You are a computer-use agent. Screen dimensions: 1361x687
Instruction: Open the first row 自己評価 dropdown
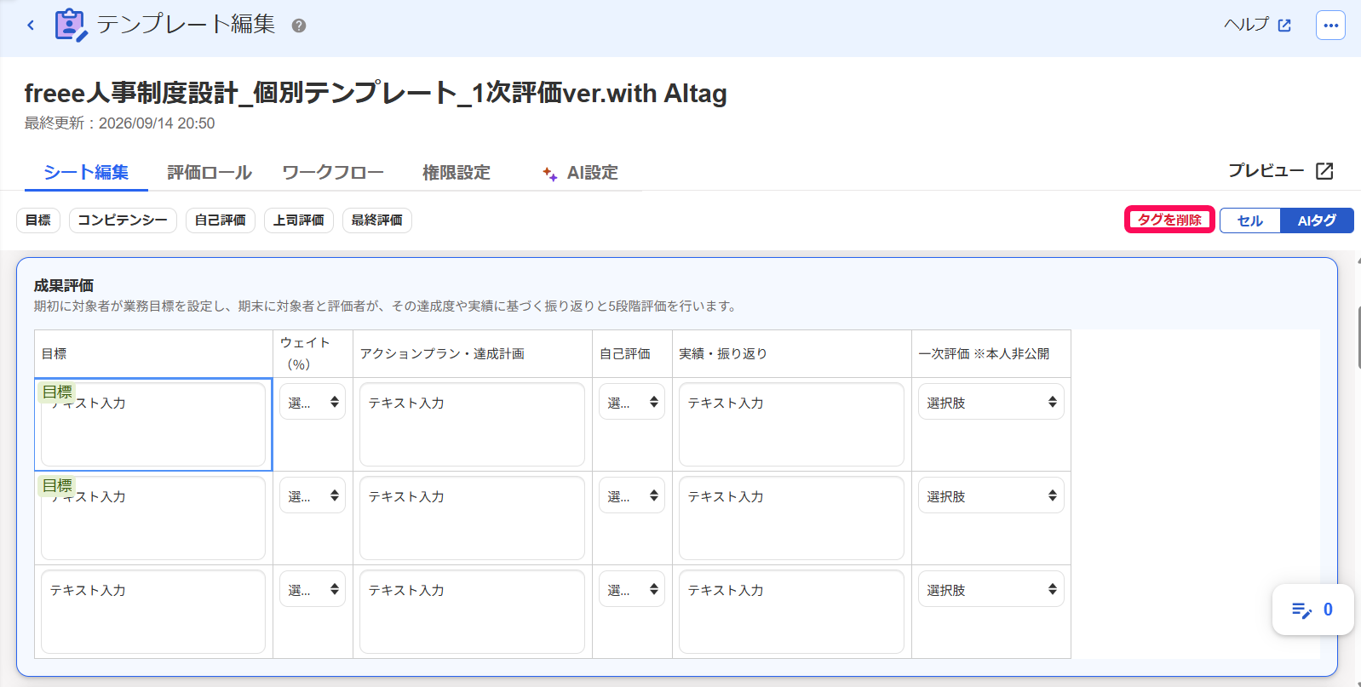coord(632,402)
